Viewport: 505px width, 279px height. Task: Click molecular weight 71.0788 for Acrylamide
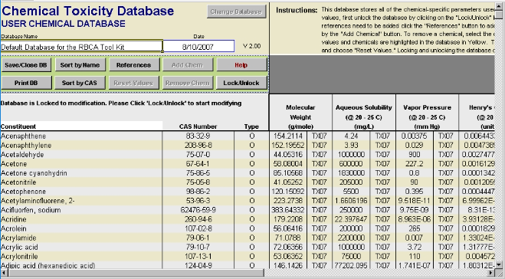point(288,238)
